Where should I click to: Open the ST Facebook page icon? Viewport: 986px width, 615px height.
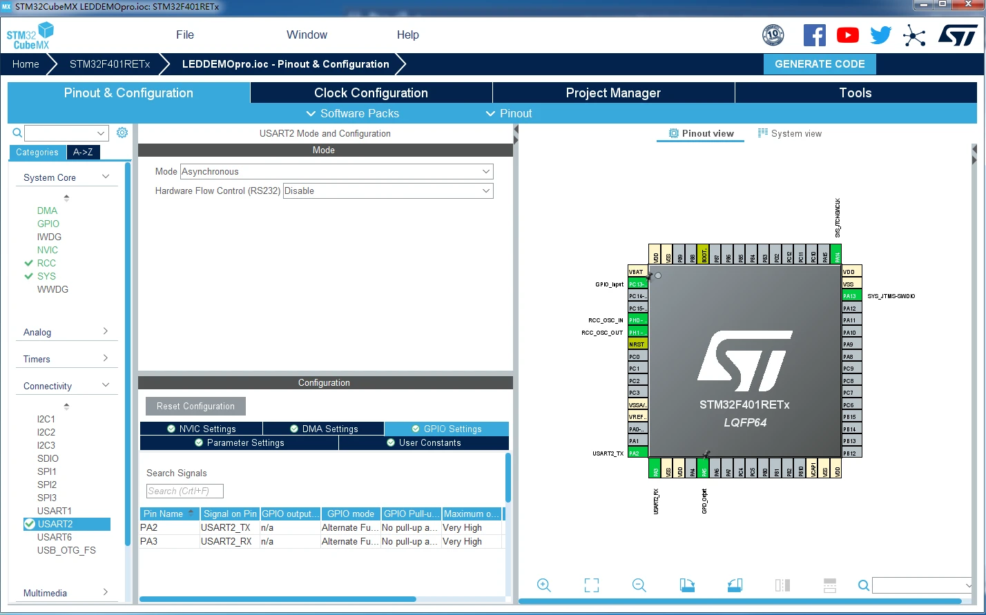815,35
